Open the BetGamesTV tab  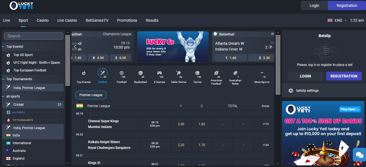pyautogui.click(x=97, y=20)
